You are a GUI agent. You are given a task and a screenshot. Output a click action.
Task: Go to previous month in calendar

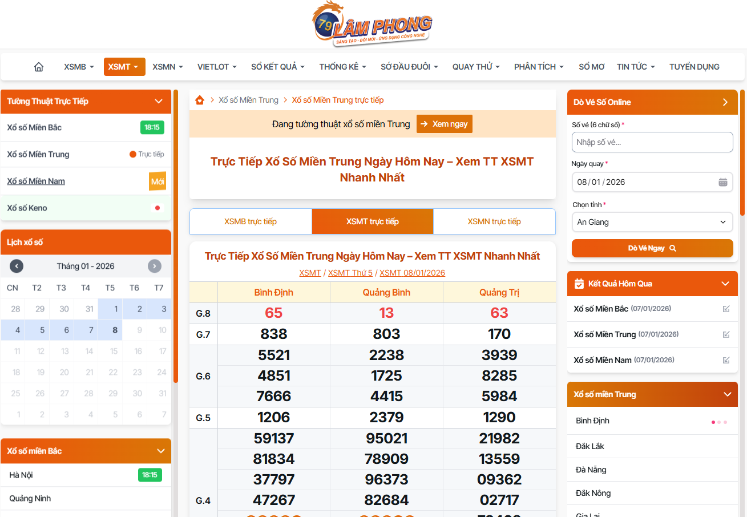[x=17, y=266]
